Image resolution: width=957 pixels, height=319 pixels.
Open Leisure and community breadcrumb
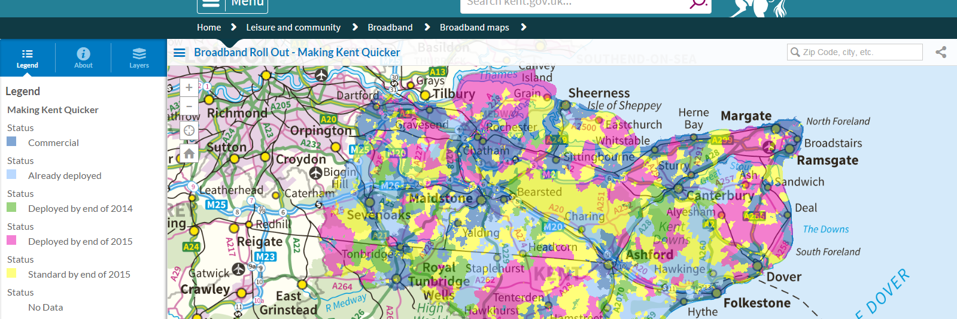[293, 28]
